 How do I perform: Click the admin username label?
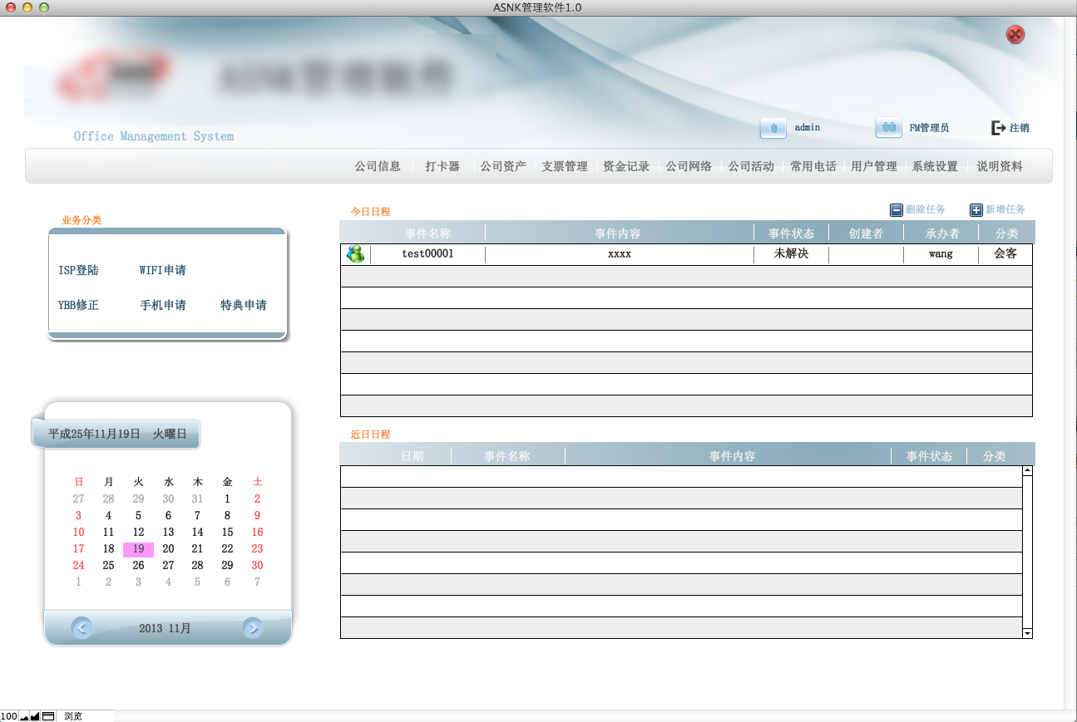pos(808,127)
